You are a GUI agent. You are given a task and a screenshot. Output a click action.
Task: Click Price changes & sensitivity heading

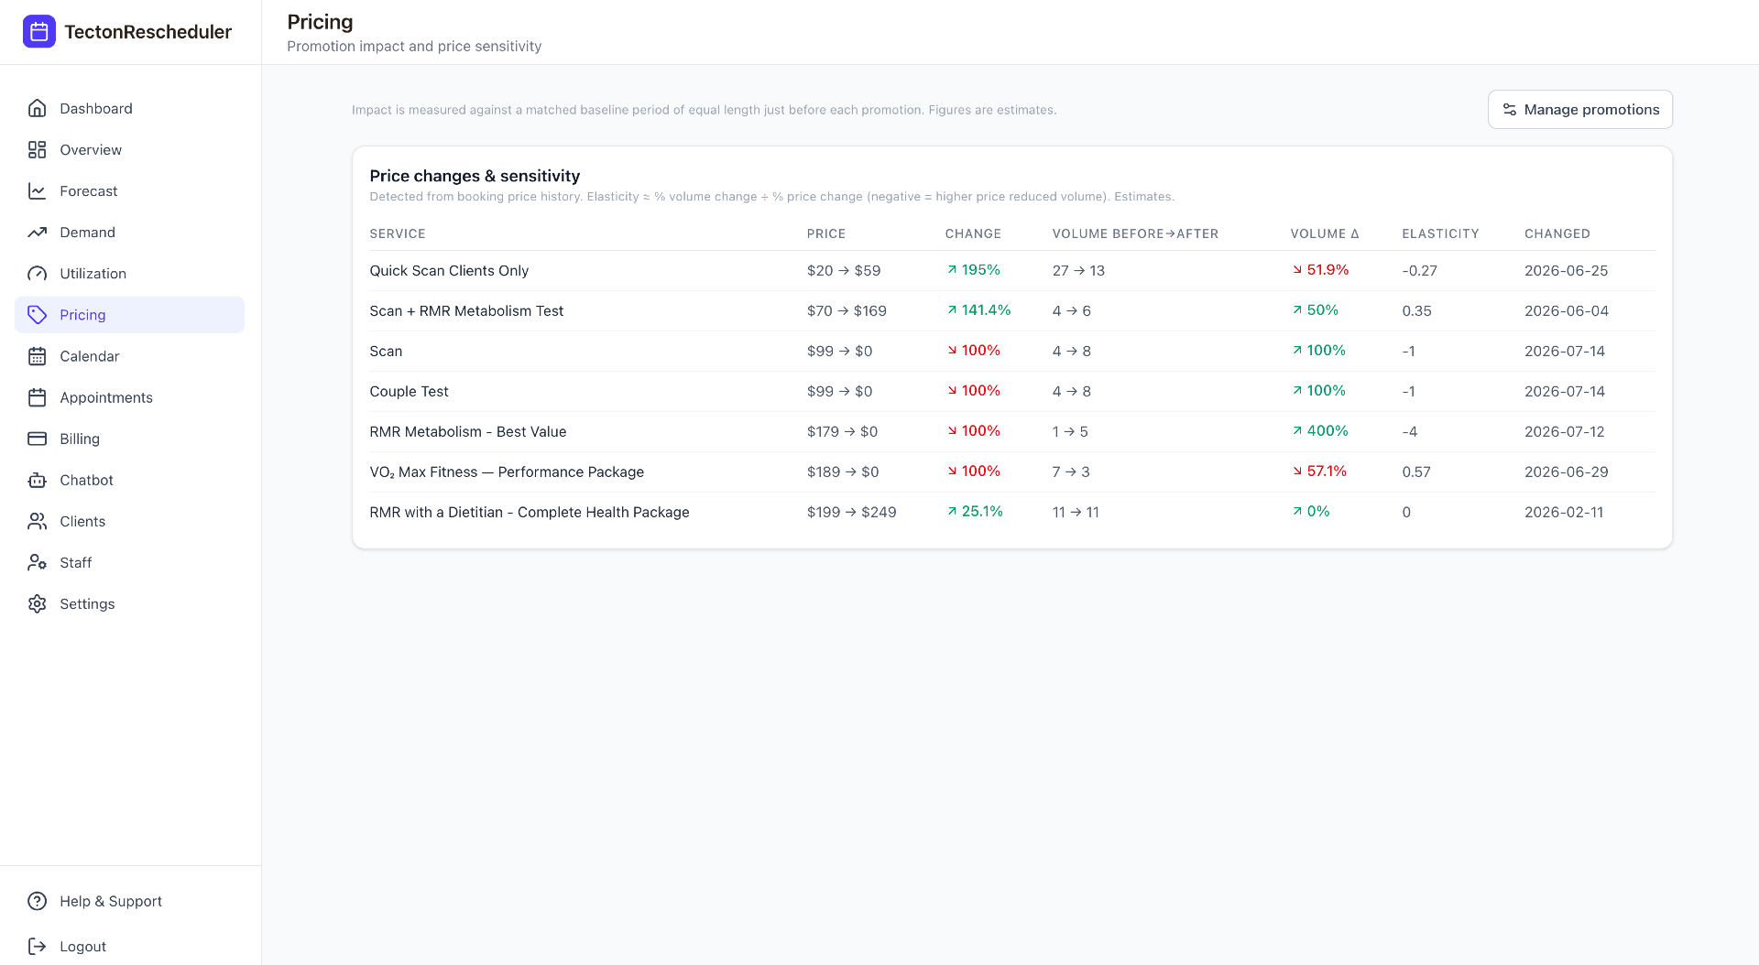[x=475, y=176]
